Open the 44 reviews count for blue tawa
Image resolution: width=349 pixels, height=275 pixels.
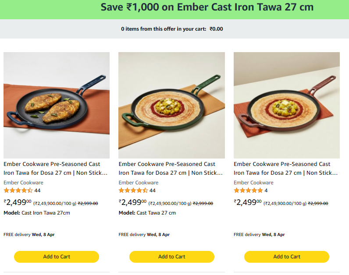[x=37, y=190]
